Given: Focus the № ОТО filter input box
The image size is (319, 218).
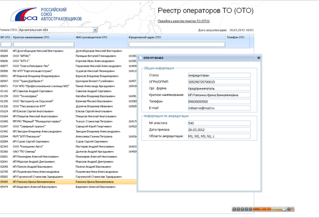Looking at the screenshot, I should (x=6, y=44).
